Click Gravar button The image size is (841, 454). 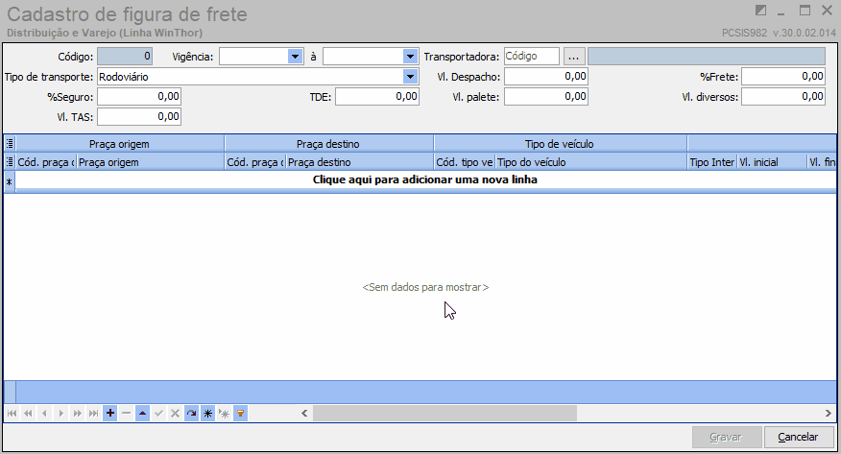(727, 437)
